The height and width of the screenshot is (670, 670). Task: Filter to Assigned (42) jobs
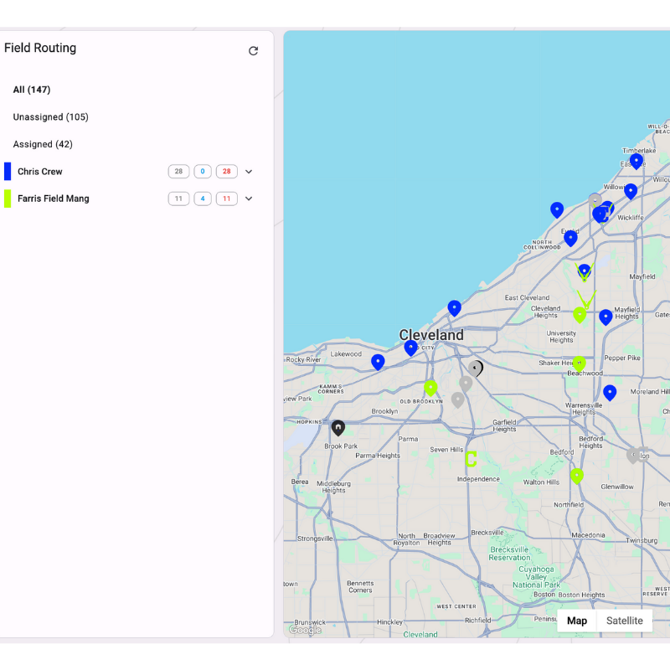point(43,144)
